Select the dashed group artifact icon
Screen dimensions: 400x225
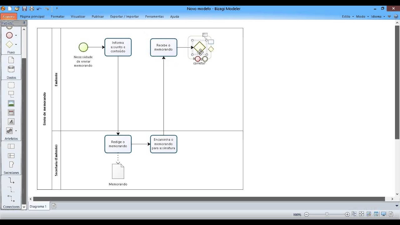click(11, 85)
